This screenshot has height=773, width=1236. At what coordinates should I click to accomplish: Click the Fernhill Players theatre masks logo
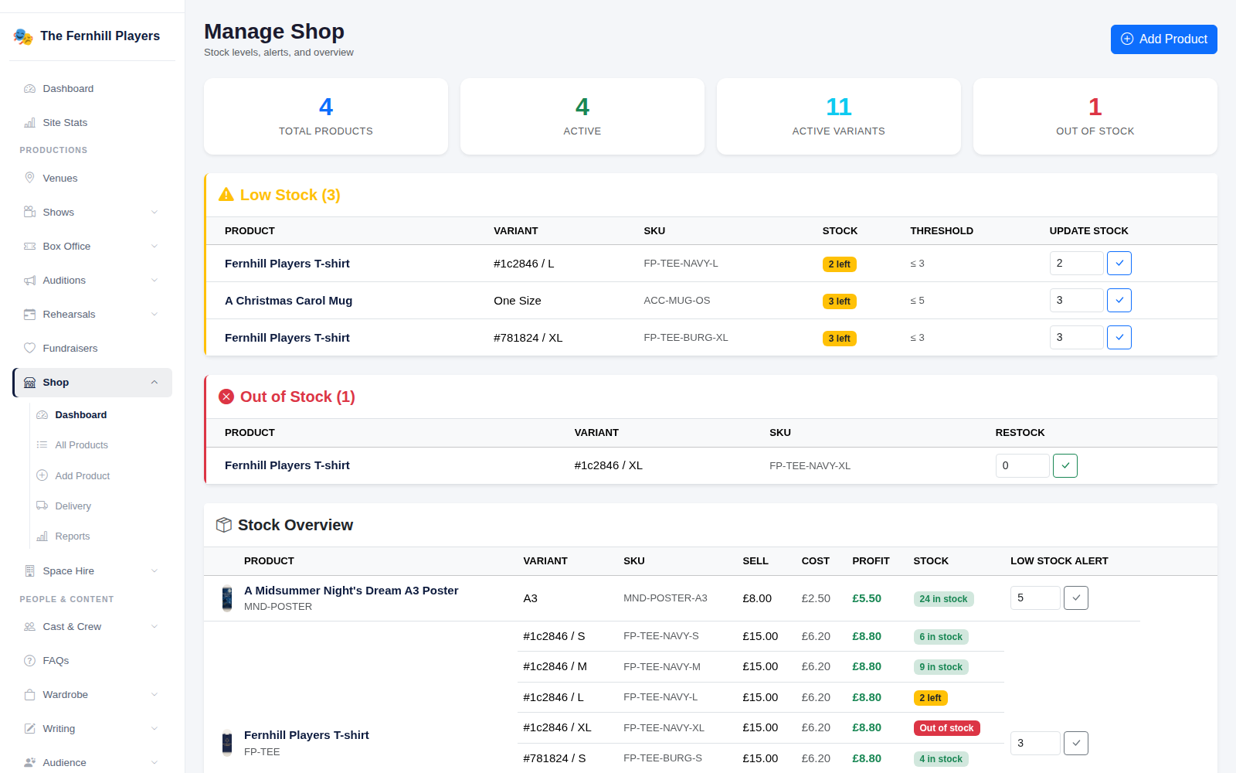click(23, 36)
